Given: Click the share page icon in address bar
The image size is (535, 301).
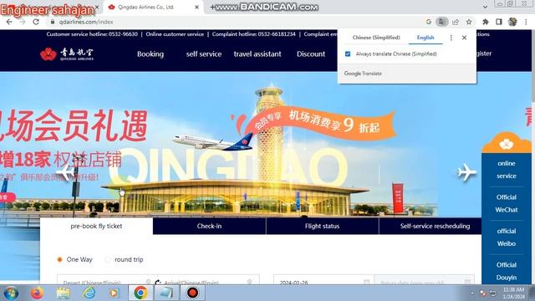Looking at the screenshot, I should [x=455, y=22].
